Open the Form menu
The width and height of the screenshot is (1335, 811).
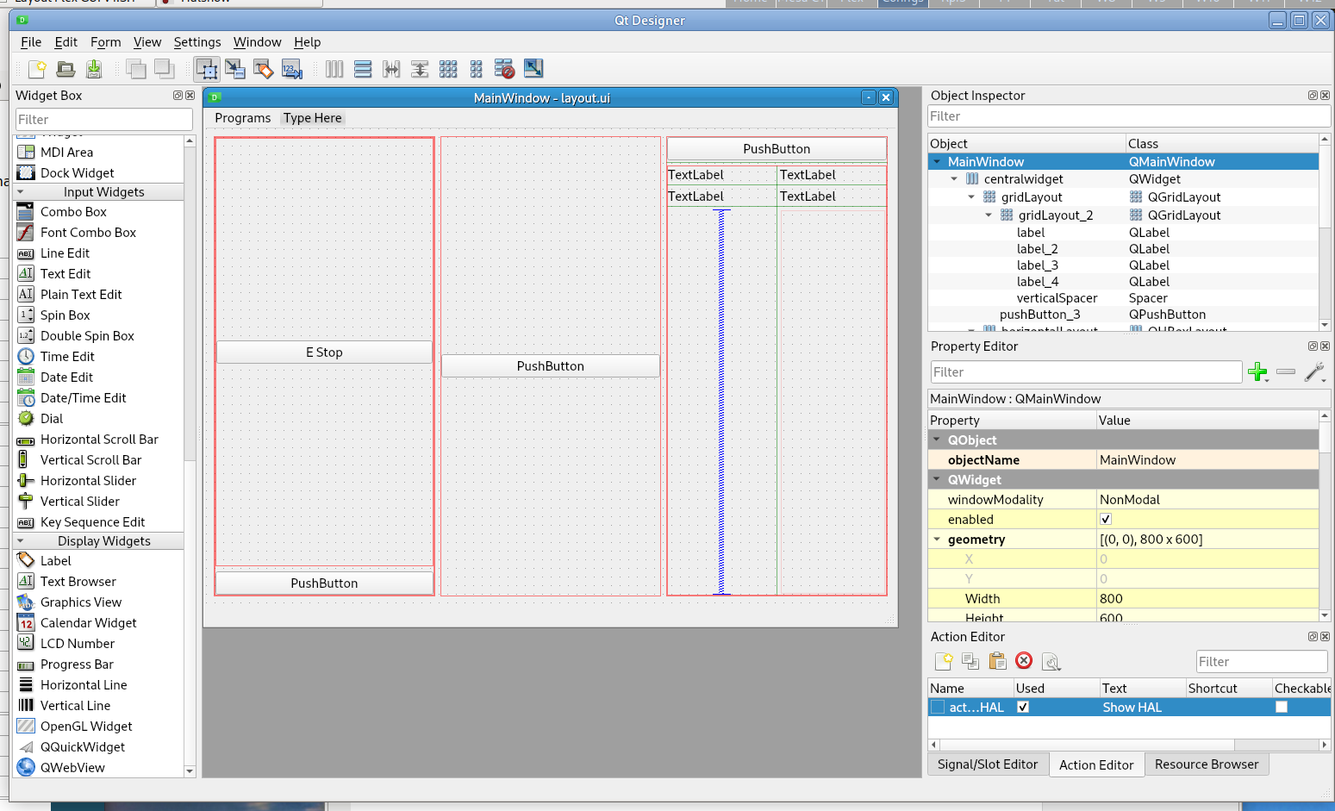tap(105, 42)
